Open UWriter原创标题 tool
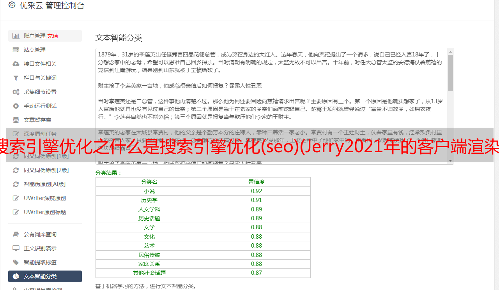The image size is (499, 290). click(x=45, y=212)
